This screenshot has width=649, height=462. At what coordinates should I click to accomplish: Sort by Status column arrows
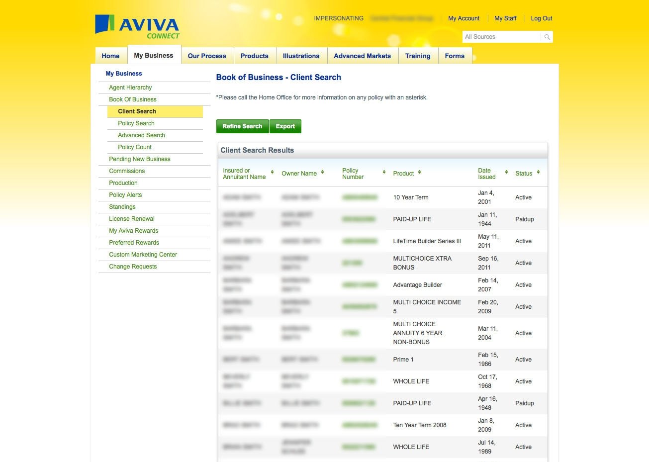coord(538,172)
